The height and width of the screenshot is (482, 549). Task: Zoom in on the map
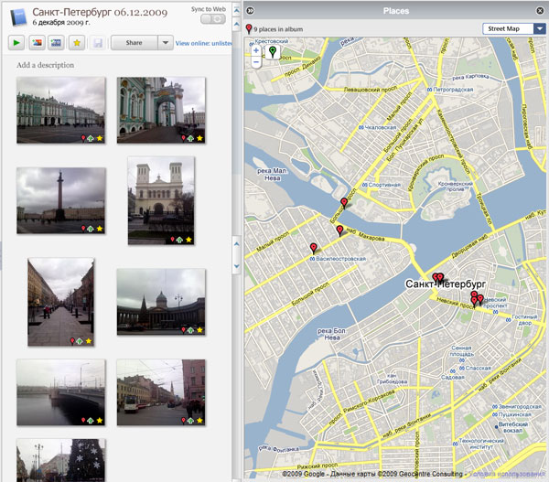(256, 51)
